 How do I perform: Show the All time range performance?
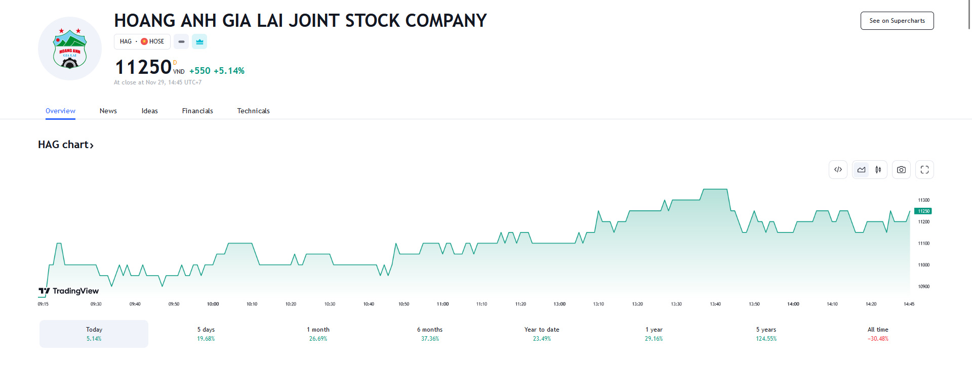(878, 334)
